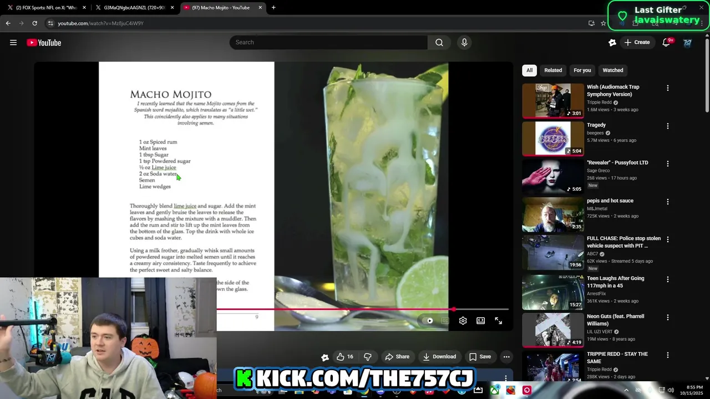The width and height of the screenshot is (710, 399).
Task: Reload the page in the browser toolbar
Action: tap(34, 23)
